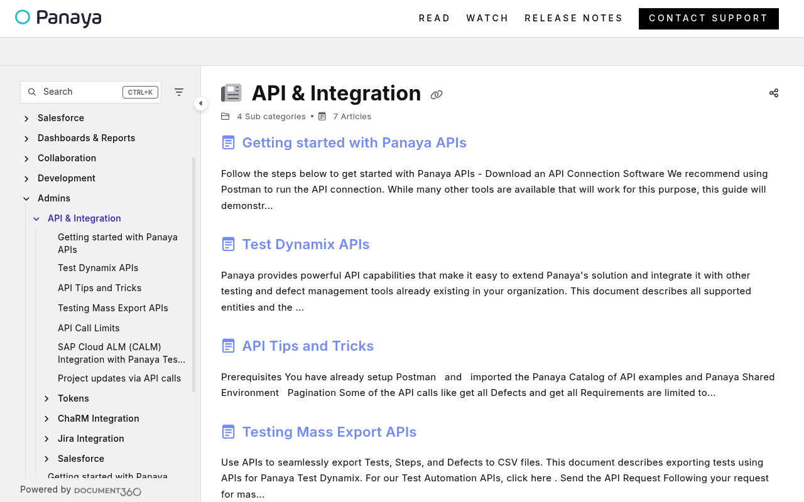Click the article icon for Getting started with Panaya APIs
Image resolution: width=804 pixels, height=502 pixels.
[x=228, y=142]
